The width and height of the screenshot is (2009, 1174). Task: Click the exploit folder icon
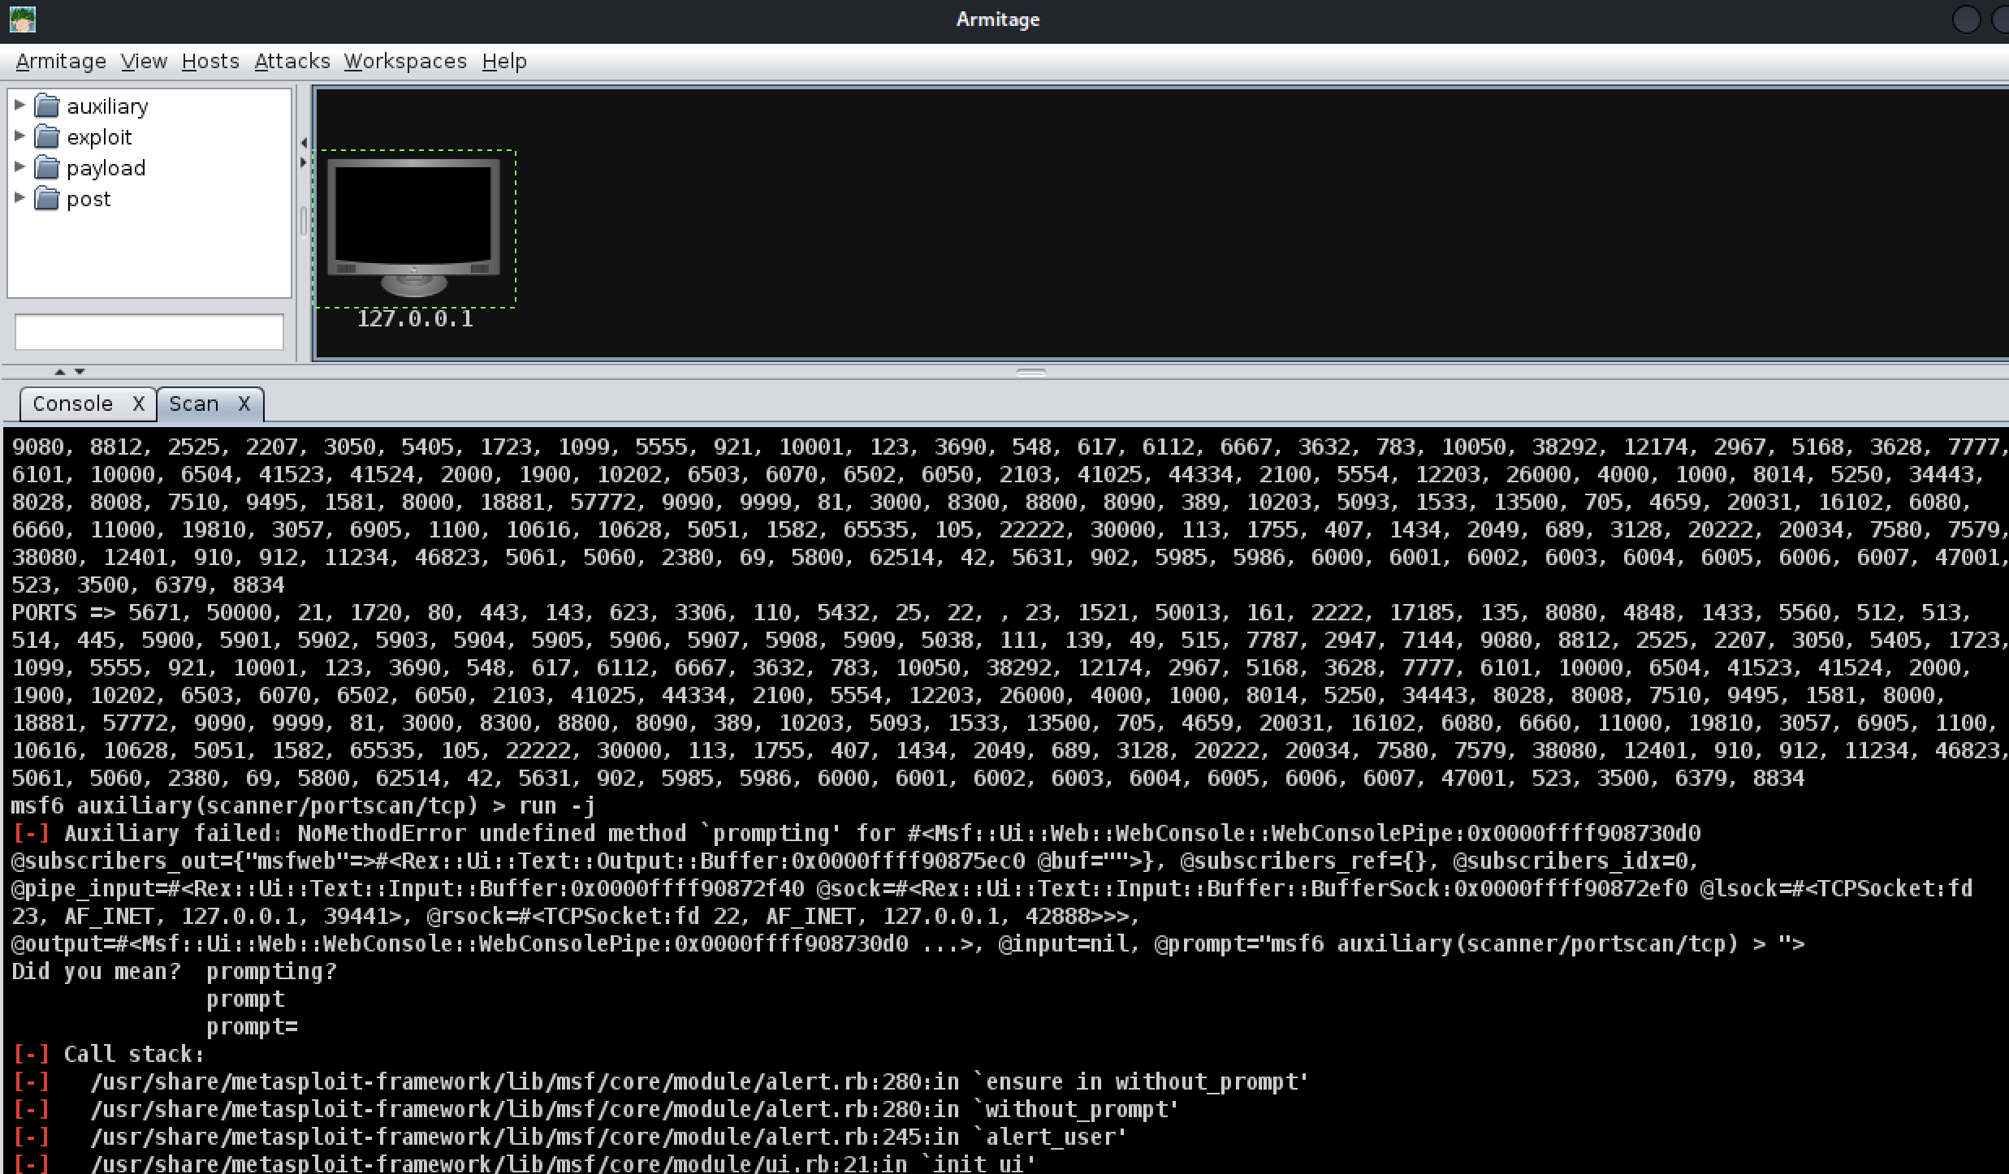click(47, 137)
